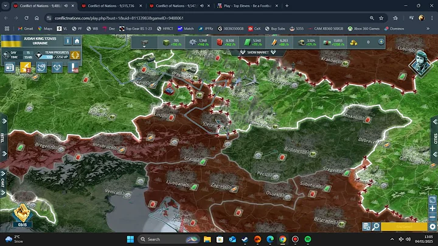
Task: Toggle fullscreen map view icon
Action: [433, 200]
